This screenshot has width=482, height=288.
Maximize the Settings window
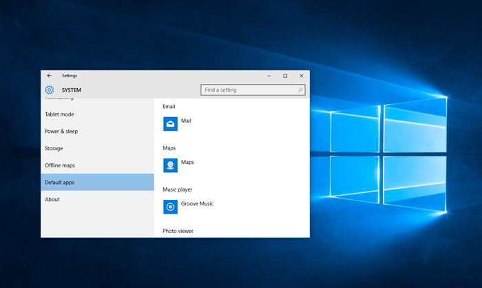point(285,76)
